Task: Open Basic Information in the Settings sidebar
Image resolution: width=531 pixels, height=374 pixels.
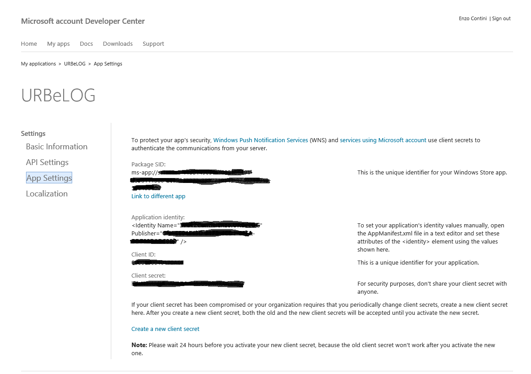Action: point(57,147)
